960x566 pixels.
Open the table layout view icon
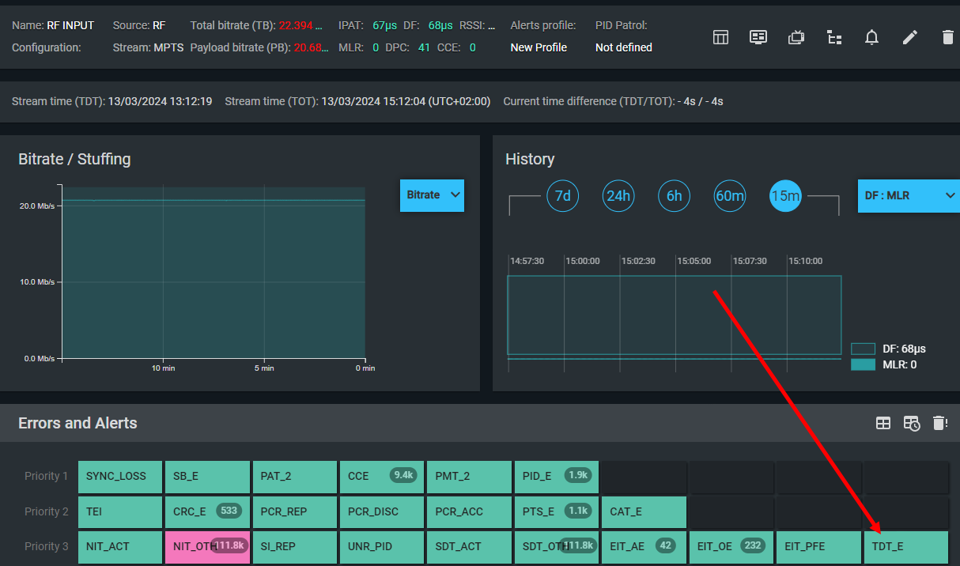click(720, 37)
